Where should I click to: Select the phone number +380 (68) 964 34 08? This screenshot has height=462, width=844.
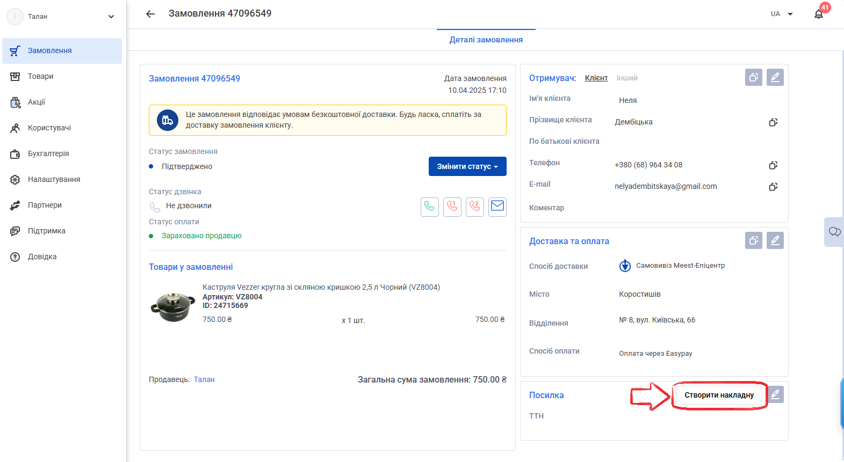coord(648,165)
